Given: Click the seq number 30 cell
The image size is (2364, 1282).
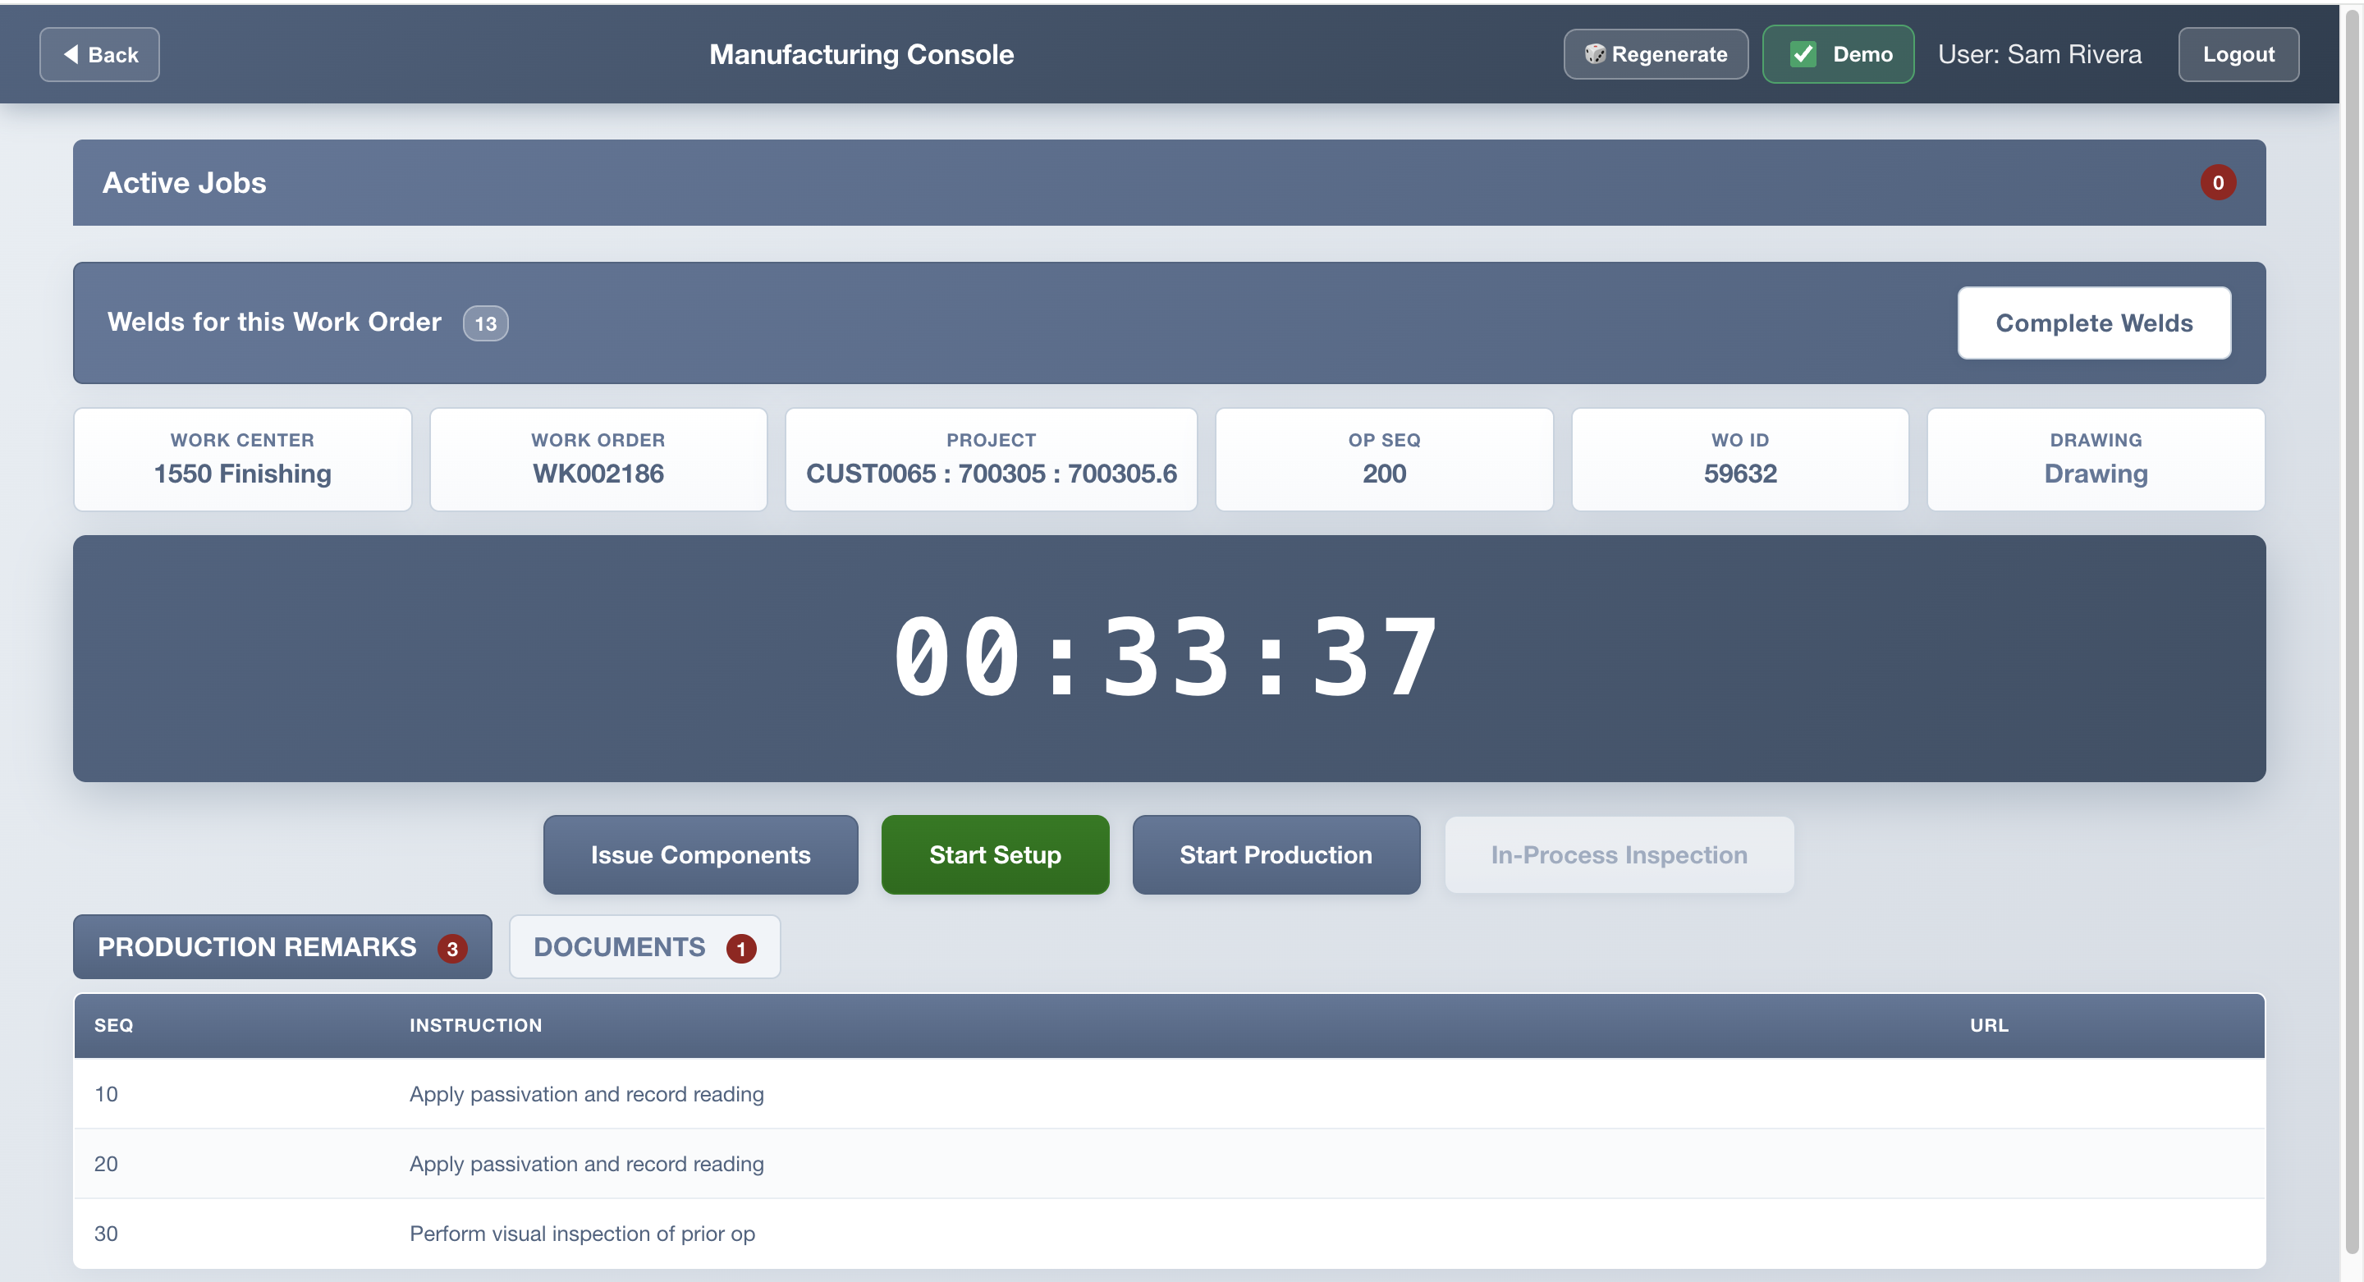Looking at the screenshot, I should pos(106,1234).
